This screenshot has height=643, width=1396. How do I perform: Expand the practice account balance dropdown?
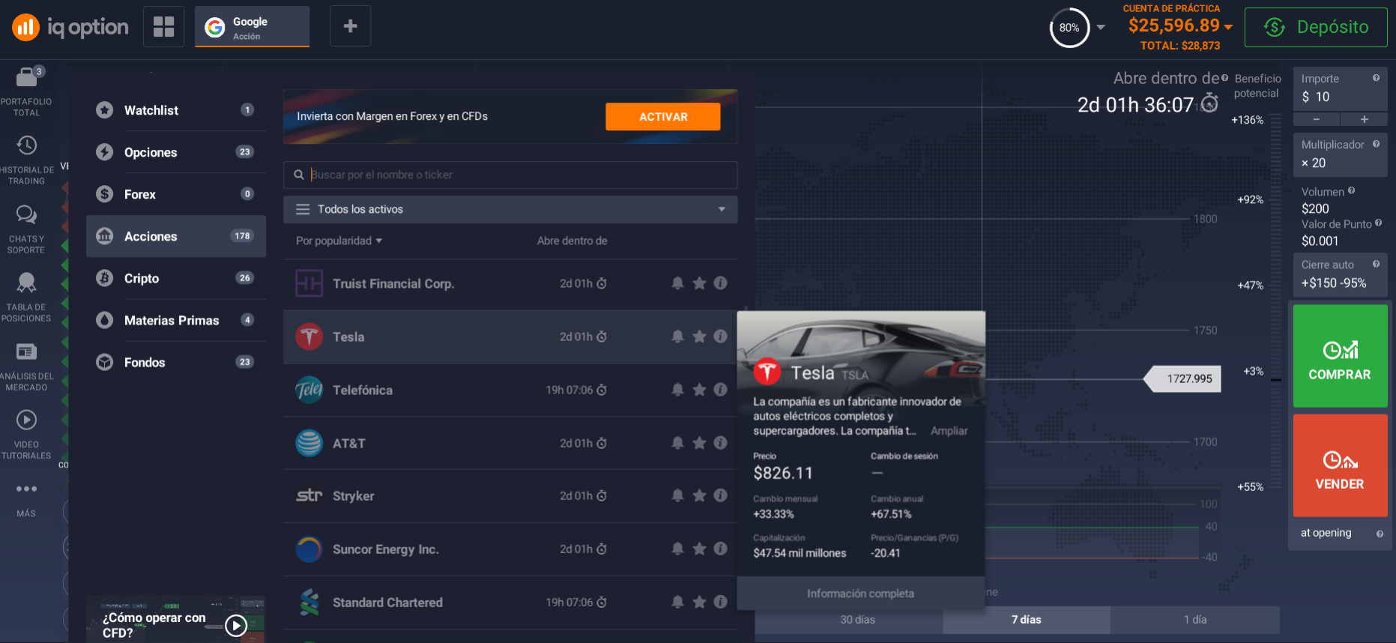click(1228, 26)
